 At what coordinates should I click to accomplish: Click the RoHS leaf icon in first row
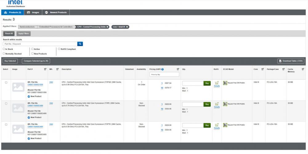pos(217,83)
